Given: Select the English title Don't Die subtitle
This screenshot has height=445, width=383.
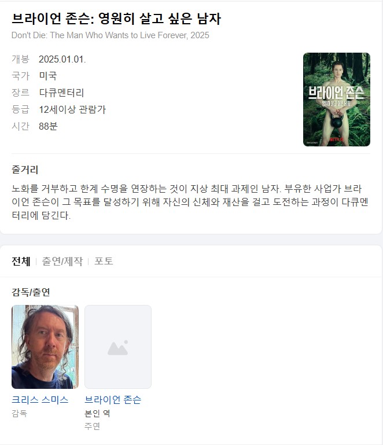Looking at the screenshot, I should 111,35.
